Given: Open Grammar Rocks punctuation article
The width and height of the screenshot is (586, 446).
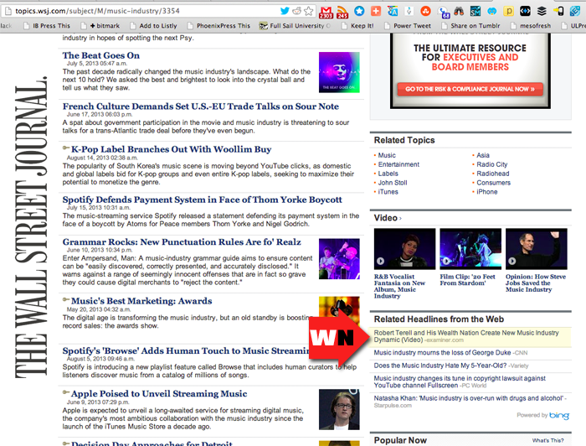Looking at the screenshot, I should tap(182, 242).
